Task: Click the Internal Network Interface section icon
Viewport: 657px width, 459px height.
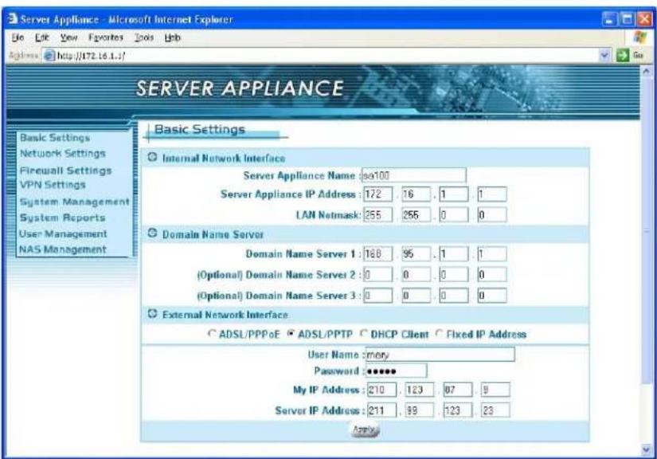Action: (152, 158)
